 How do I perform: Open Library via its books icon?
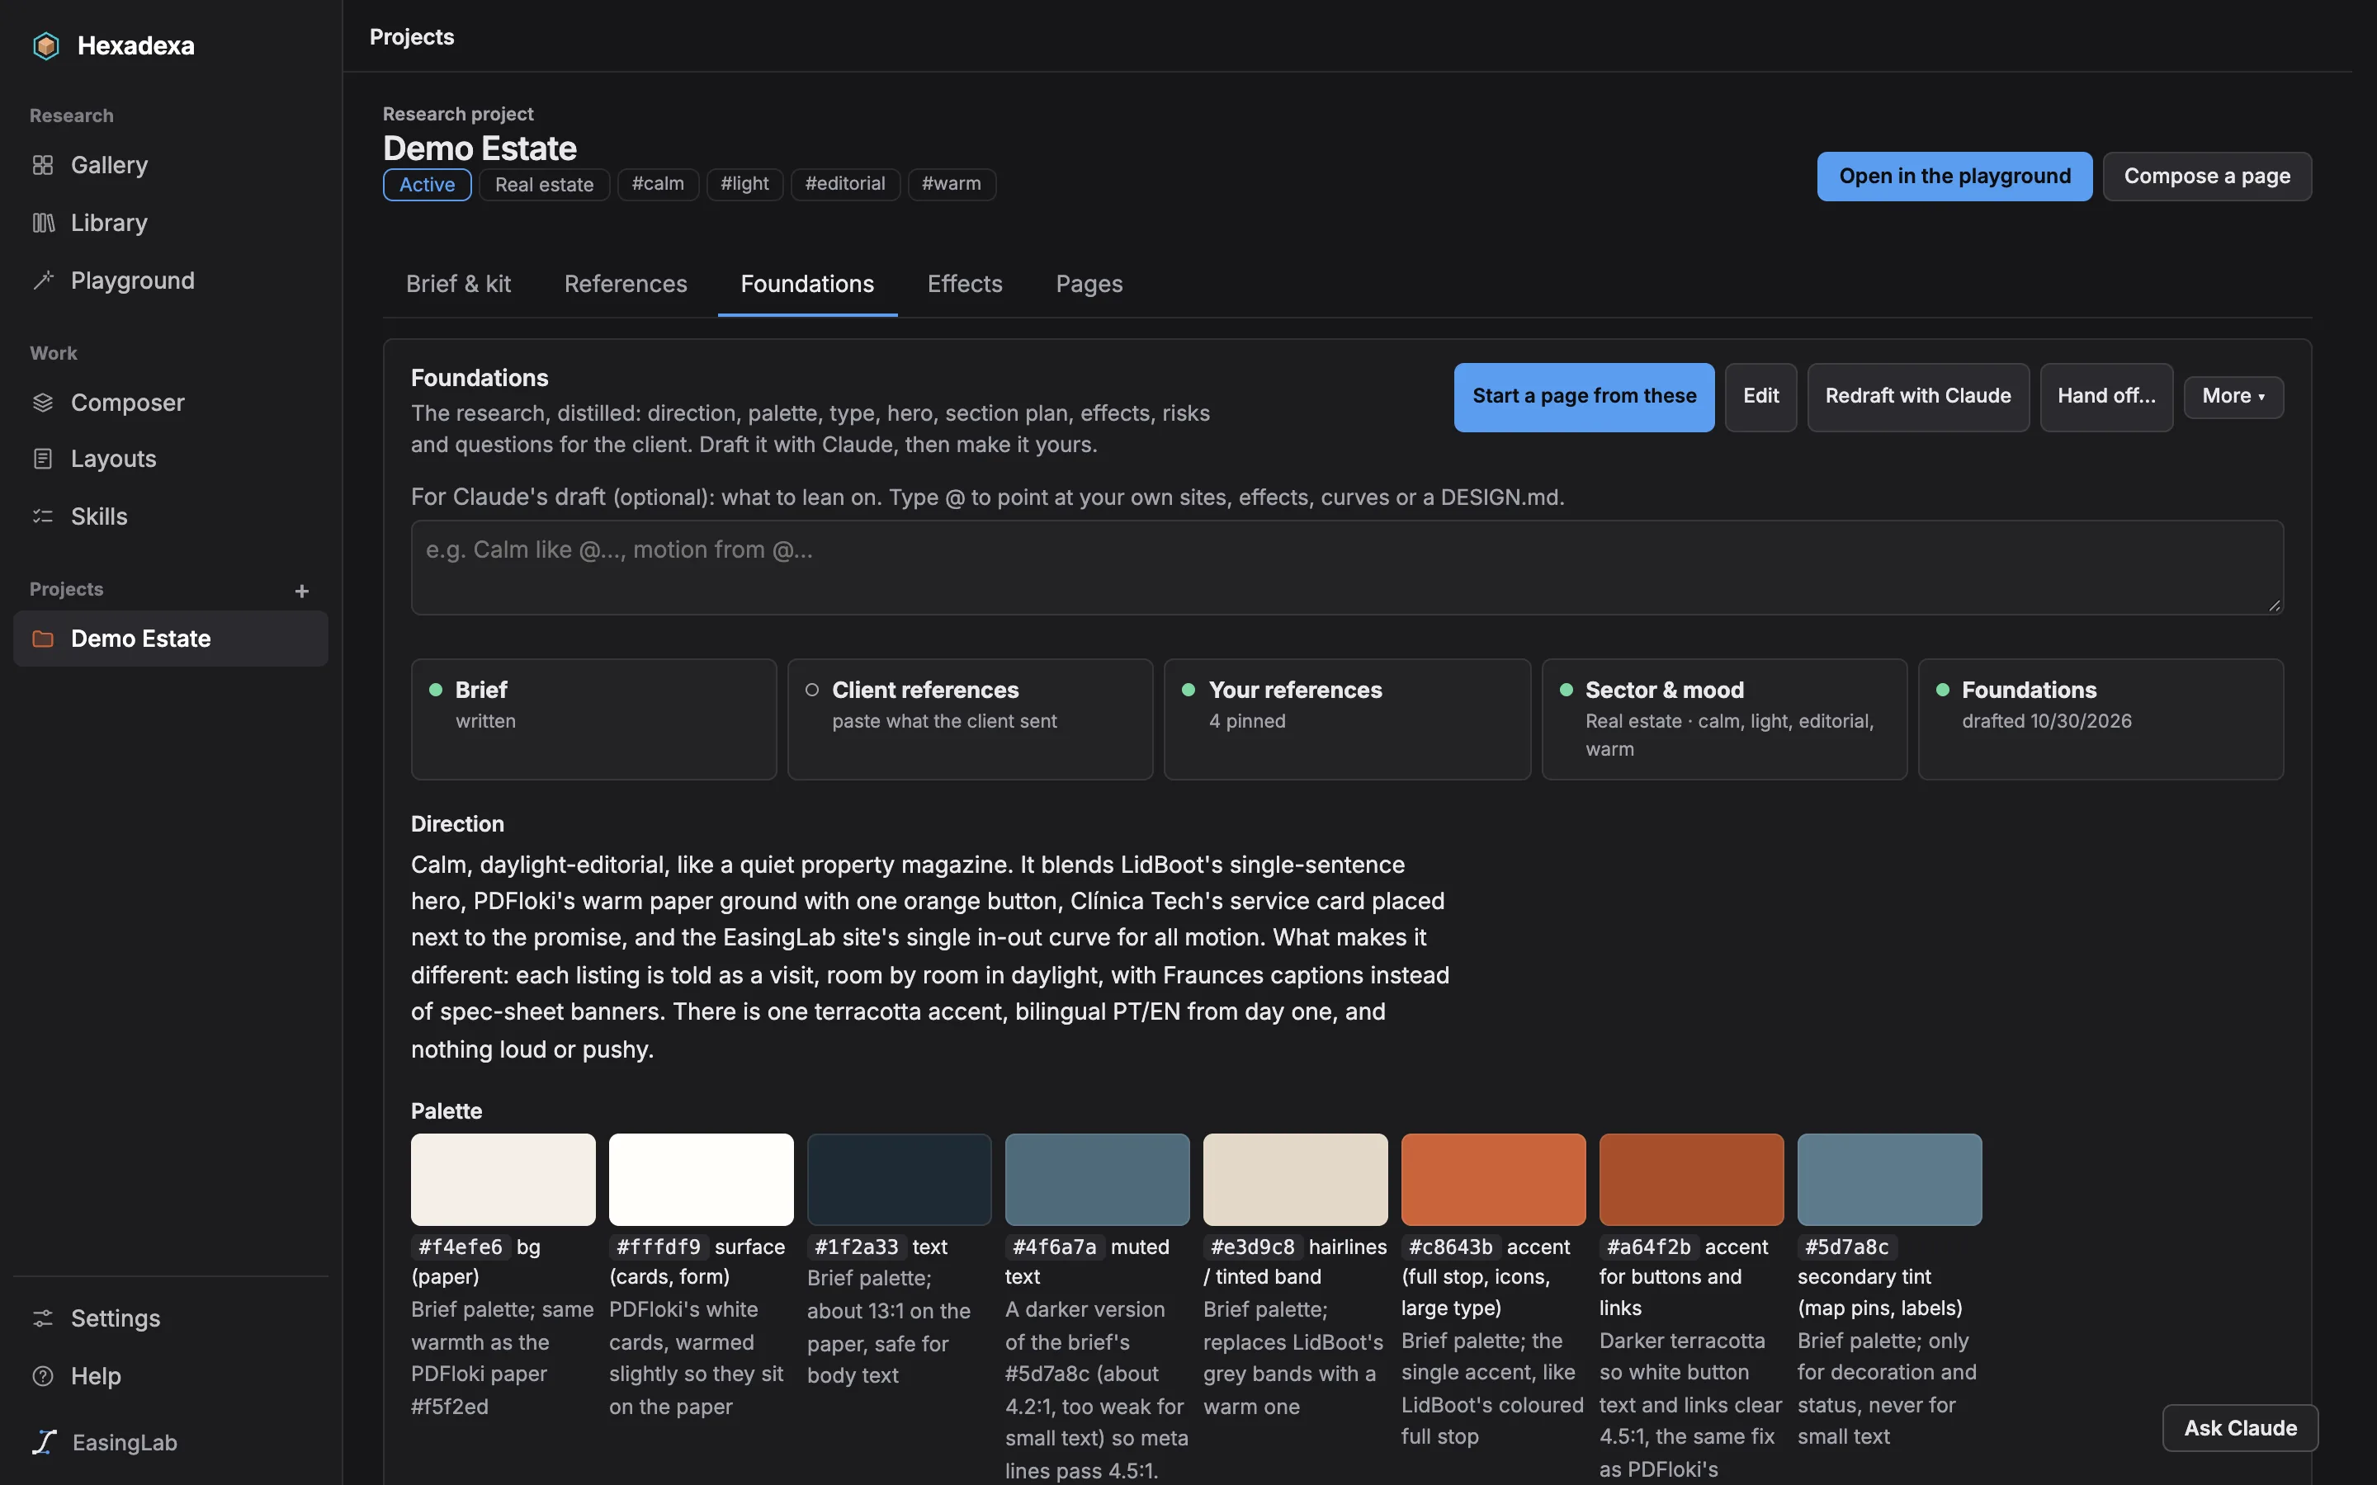click(x=43, y=223)
